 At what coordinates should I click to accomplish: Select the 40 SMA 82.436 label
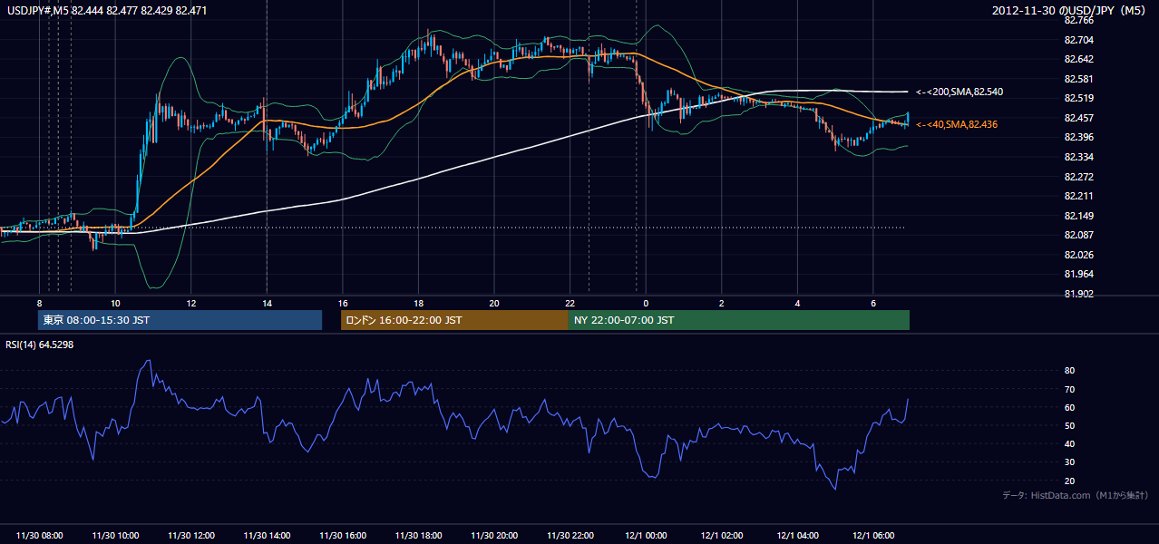957,124
